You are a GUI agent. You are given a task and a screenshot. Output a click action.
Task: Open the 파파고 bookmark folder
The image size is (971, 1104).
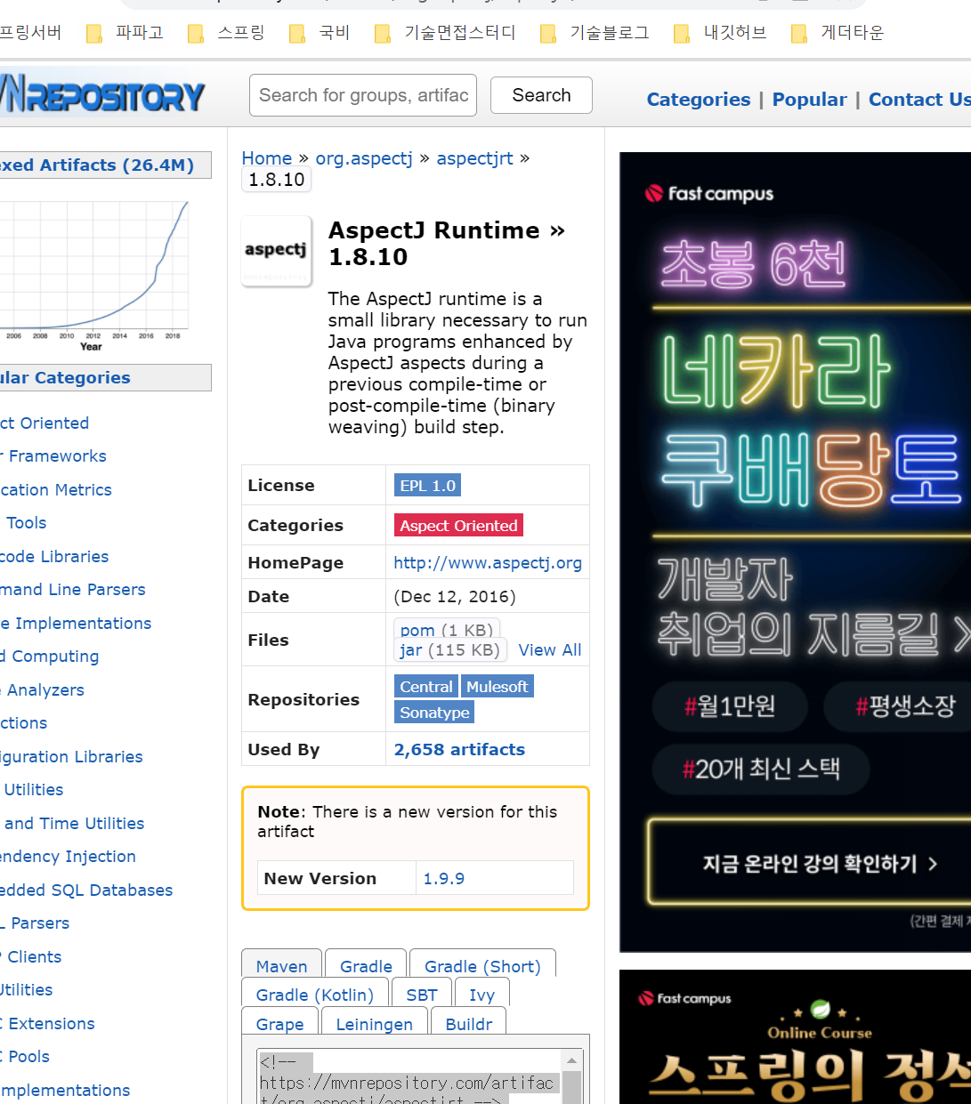[125, 33]
